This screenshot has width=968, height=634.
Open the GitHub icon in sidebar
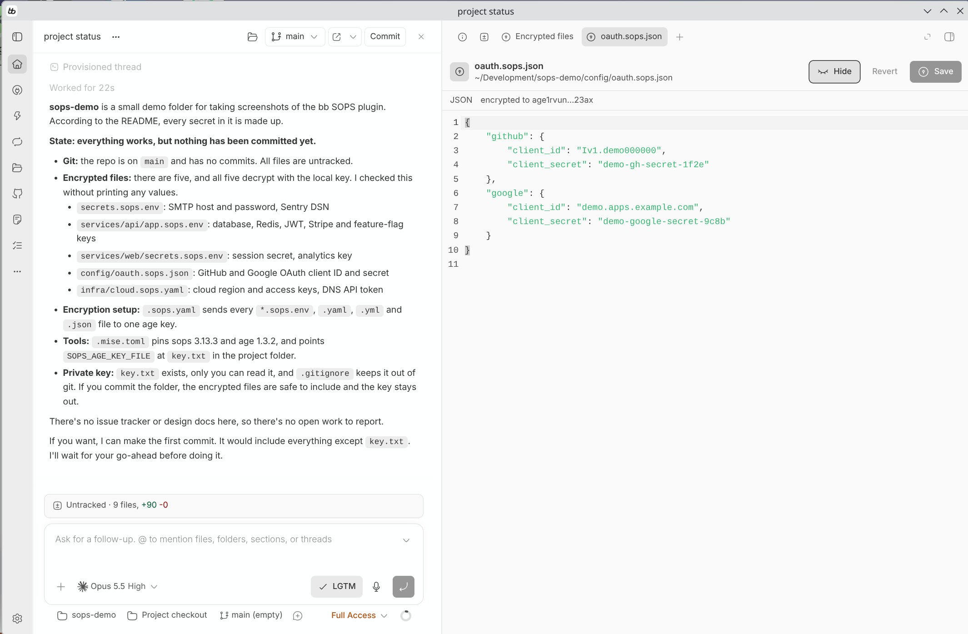pos(17,194)
